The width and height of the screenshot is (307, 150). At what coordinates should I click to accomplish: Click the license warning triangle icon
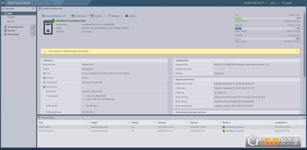coord(45,51)
